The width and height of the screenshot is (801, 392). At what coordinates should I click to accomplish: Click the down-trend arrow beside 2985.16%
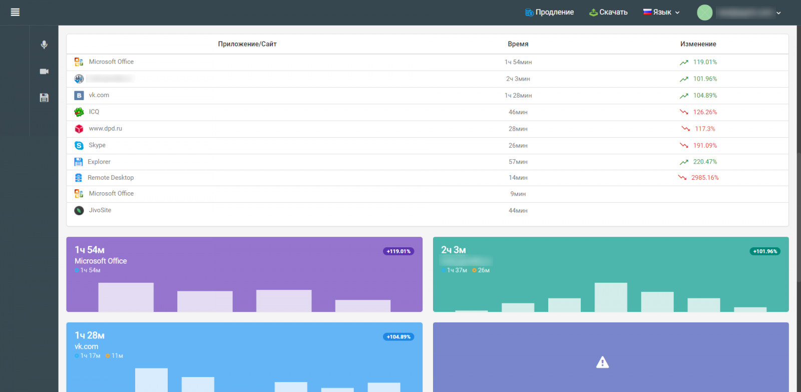tap(682, 178)
